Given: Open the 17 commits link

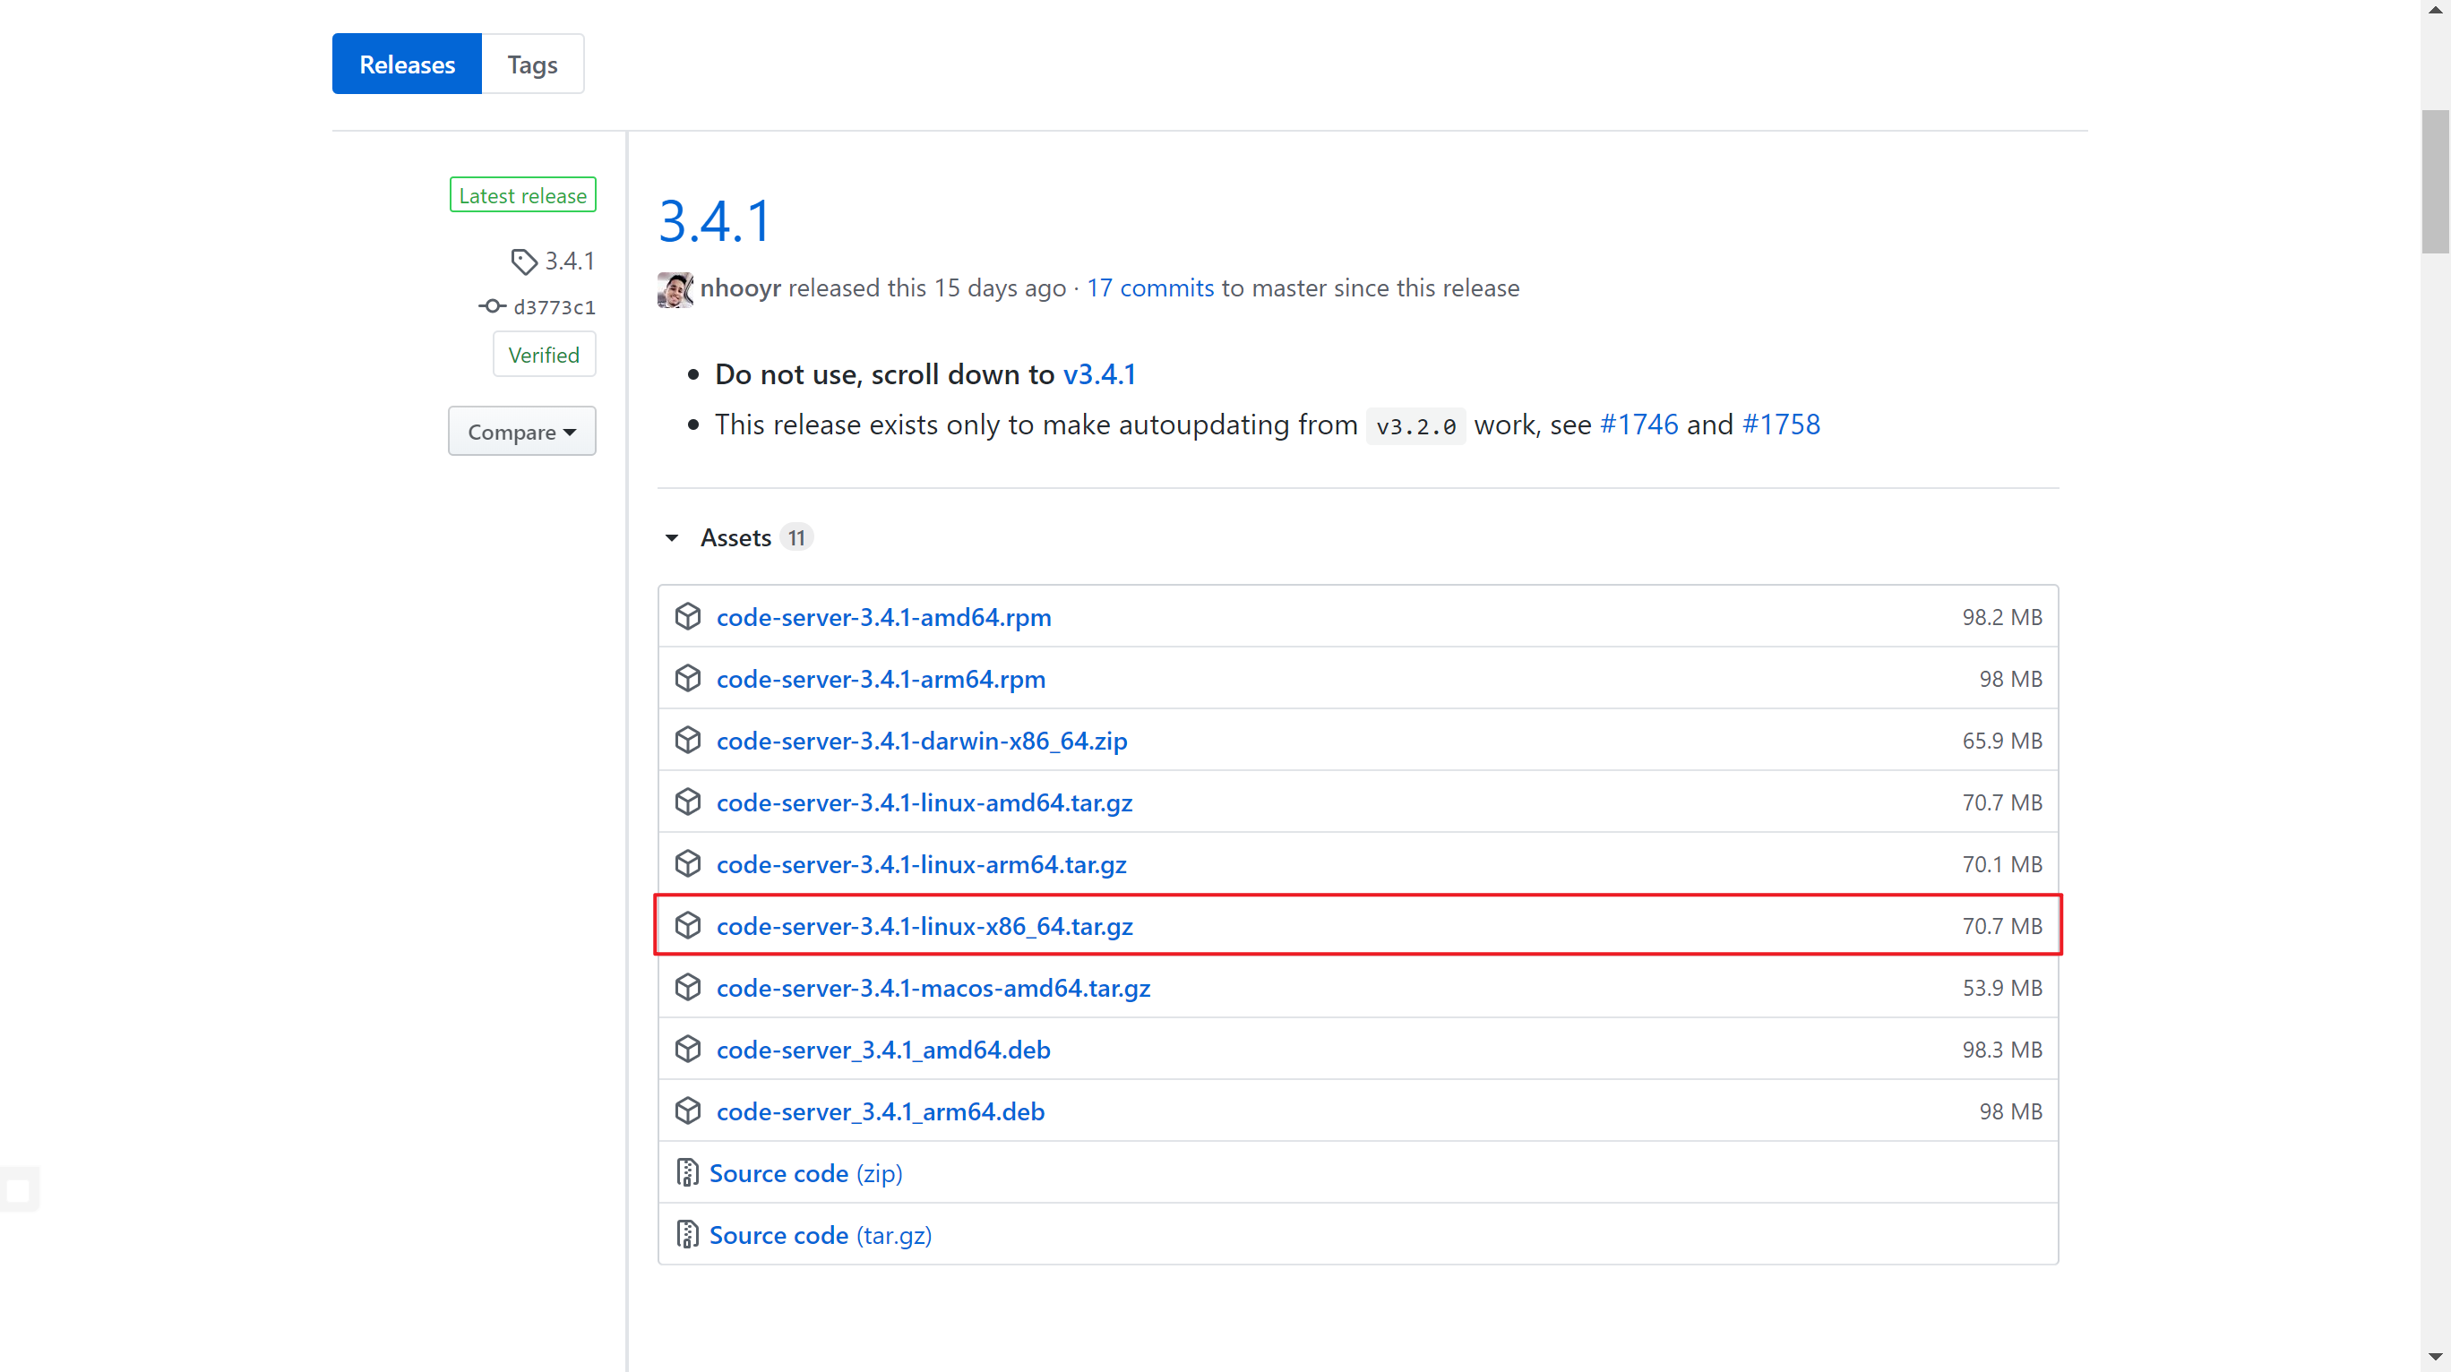Looking at the screenshot, I should click(x=1149, y=288).
